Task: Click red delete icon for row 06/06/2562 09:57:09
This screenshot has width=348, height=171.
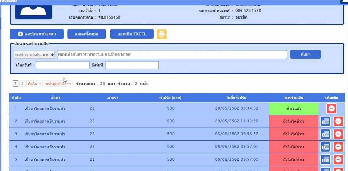Action: pyautogui.click(x=338, y=159)
